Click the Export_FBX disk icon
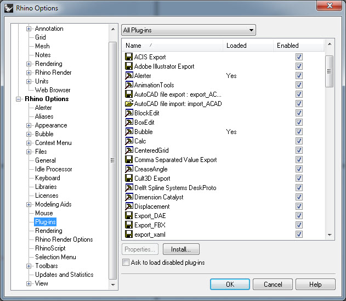The width and height of the screenshot is (346, 301). pyautogui.click(x=129, y=225)
